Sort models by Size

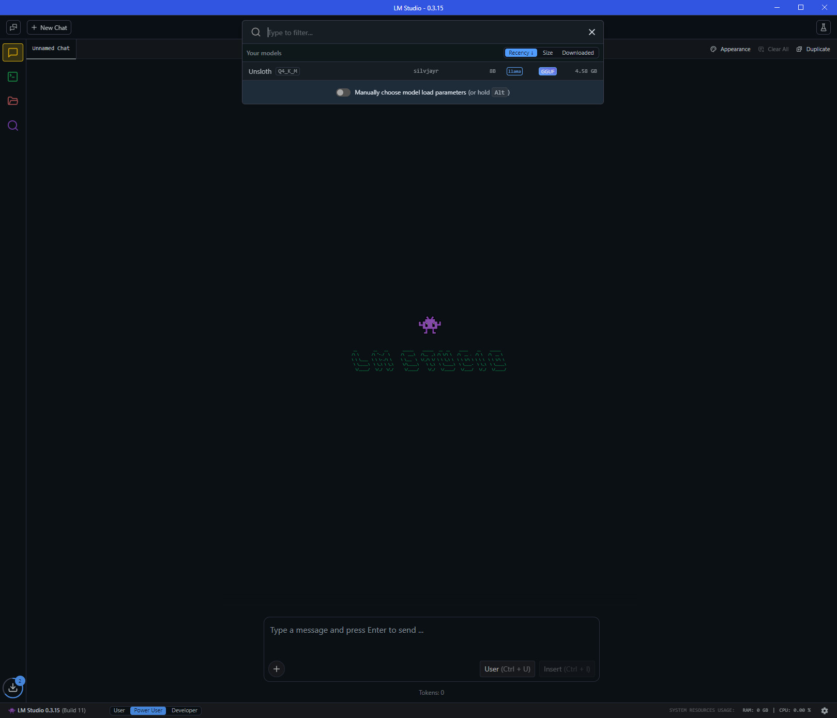pos(547,53)
